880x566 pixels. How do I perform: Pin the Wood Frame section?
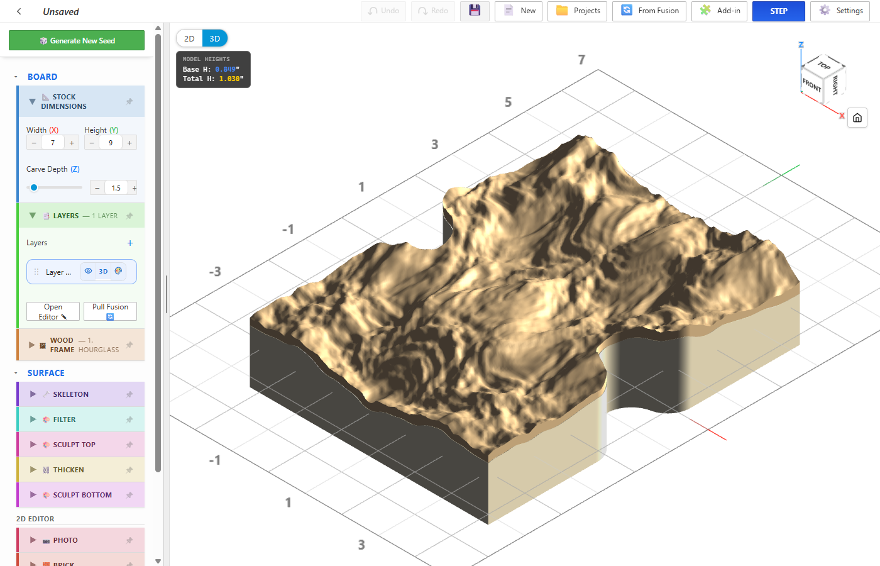[129, 345]
